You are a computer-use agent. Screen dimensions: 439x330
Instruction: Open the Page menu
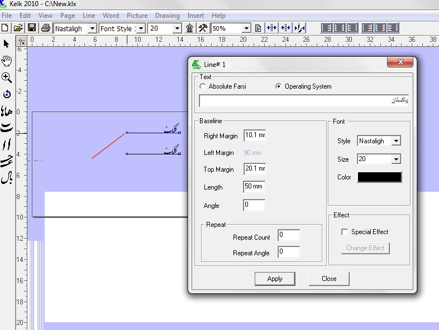pyautogui.click(x=68, y=16)
